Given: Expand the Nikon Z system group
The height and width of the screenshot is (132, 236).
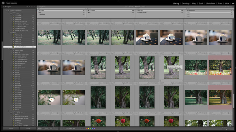Looking at the screenshot, I should click(9, 111).
